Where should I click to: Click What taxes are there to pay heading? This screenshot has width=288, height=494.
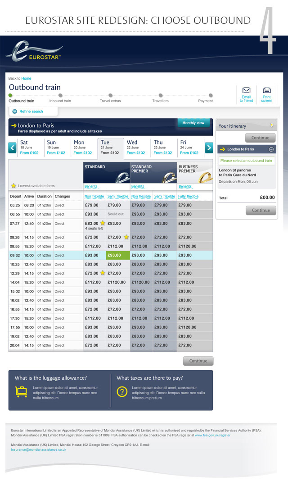pos(150,378)
